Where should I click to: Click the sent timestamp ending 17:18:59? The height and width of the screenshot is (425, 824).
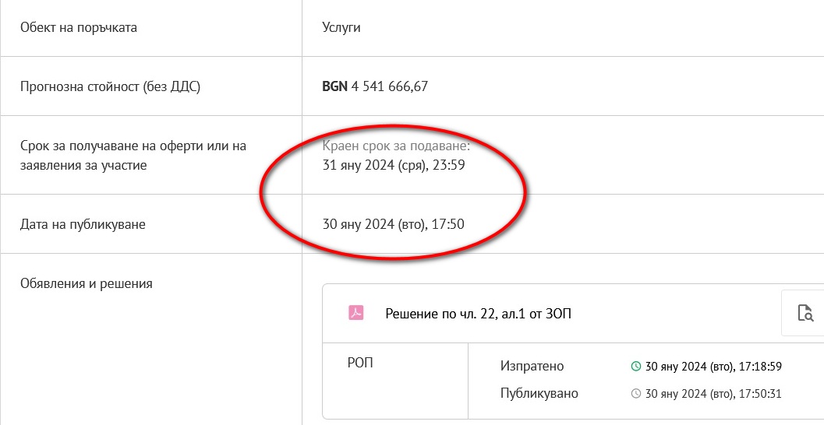tap(713, 367)
